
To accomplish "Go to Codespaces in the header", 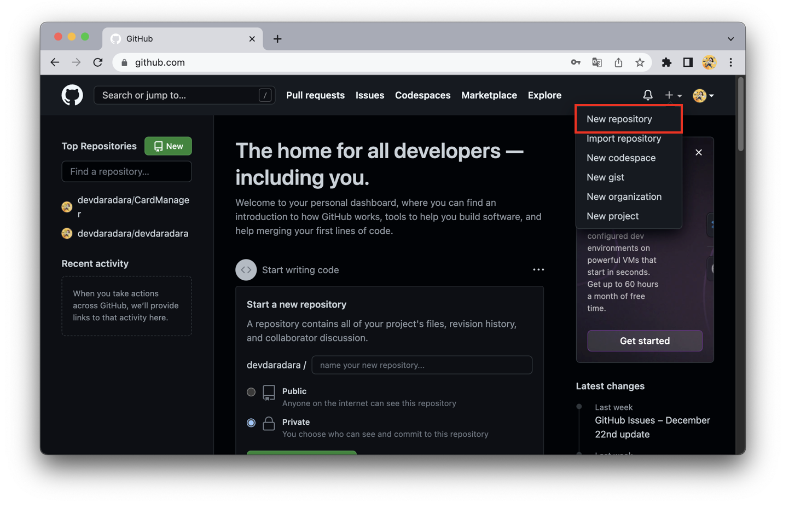I will click(422, 95).
